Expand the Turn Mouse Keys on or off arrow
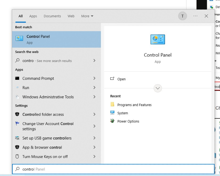Screen dimensions: 220x176 coord(94,157)
